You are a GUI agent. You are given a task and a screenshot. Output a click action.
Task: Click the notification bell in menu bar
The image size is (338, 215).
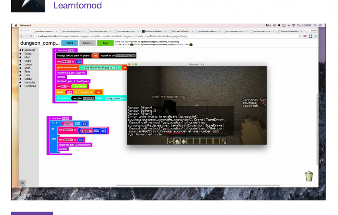(279, 25)
